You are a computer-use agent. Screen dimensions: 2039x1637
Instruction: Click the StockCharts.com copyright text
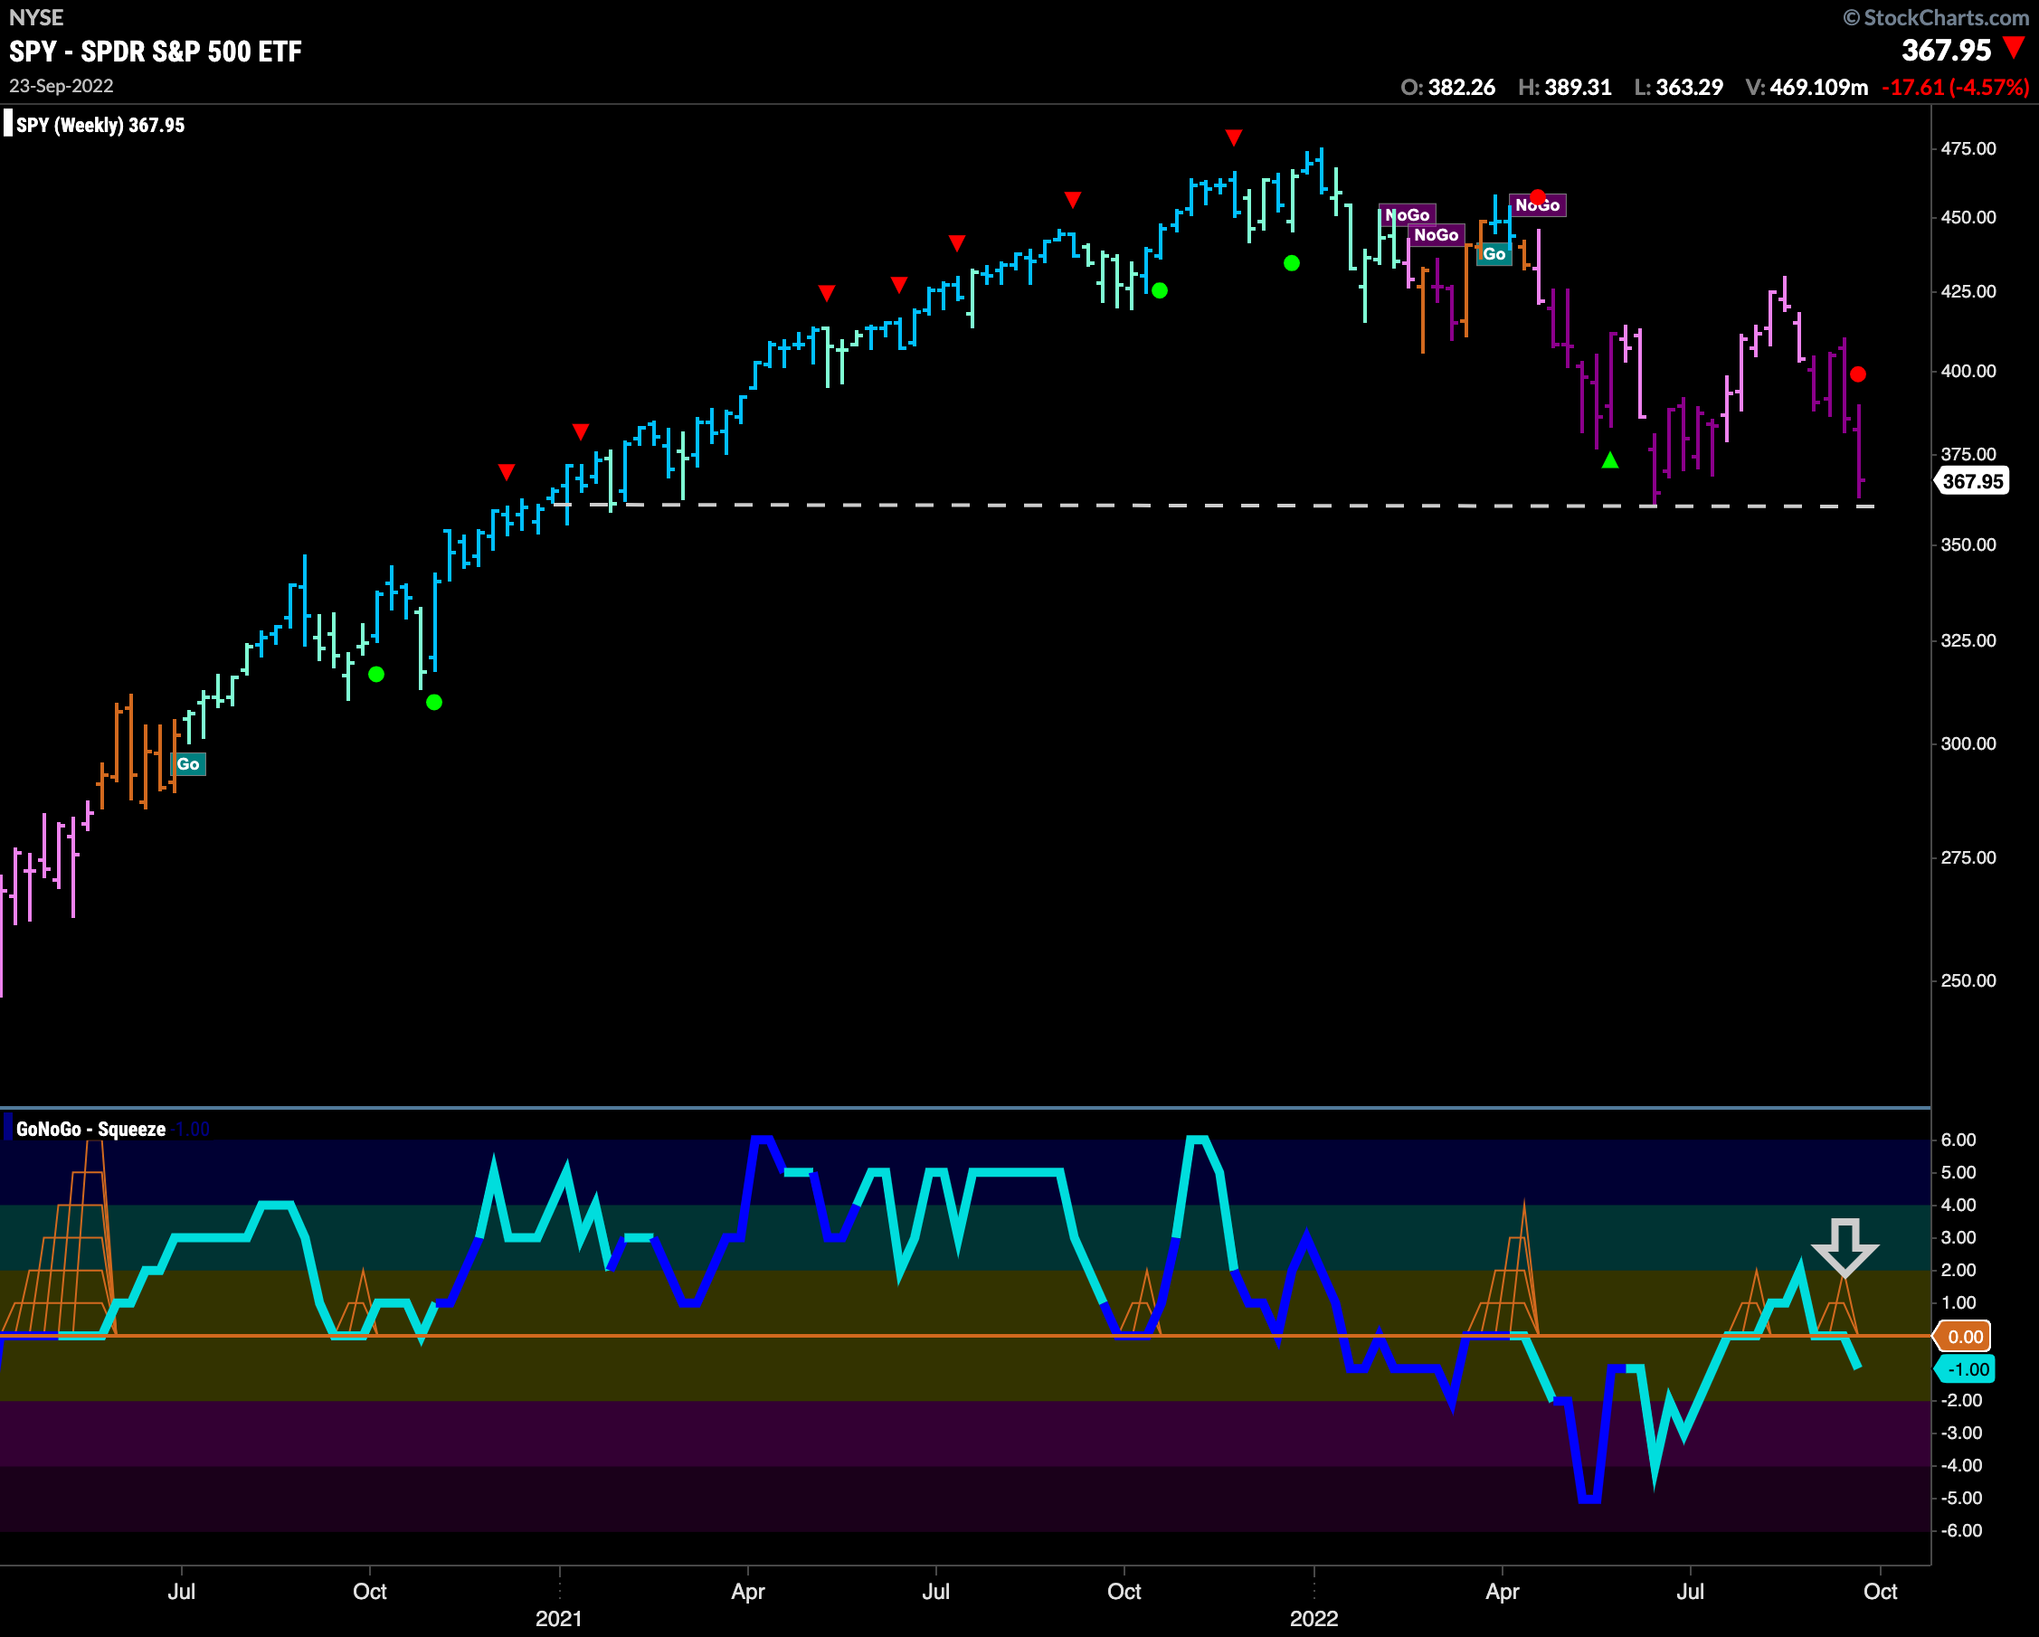point(1936,17)
